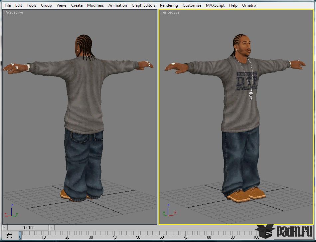Open the right viewport Perspective label menu
The width and height of the screenshot is (316, 242).
[170, 12]
